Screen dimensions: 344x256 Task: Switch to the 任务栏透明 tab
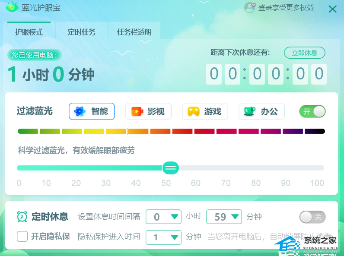click(134, 32)
